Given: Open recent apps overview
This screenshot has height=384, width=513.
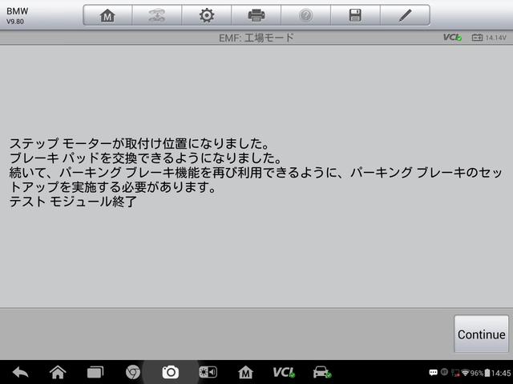Looking at the screenshot, I should pyautogui.click(x=95, y=372).
